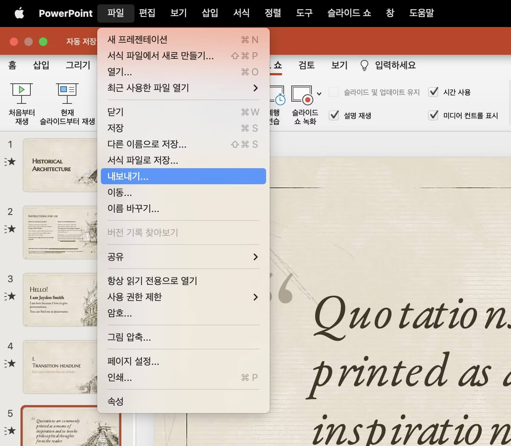Select Instructions for Use slide 2 thumbnail

(60, 233)
